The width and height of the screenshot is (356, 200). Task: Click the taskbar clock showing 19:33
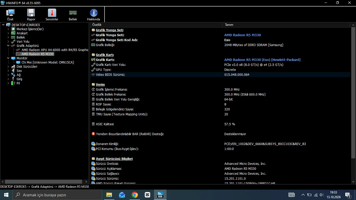pos(333,195)
